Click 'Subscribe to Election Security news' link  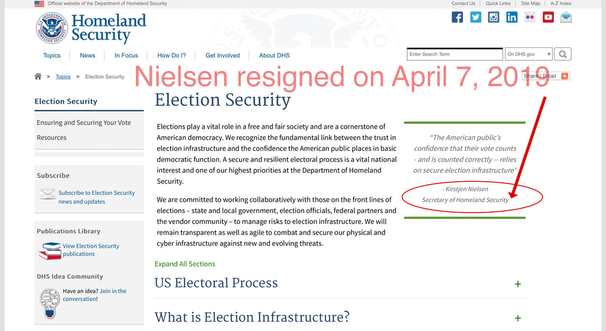point(96,197)
